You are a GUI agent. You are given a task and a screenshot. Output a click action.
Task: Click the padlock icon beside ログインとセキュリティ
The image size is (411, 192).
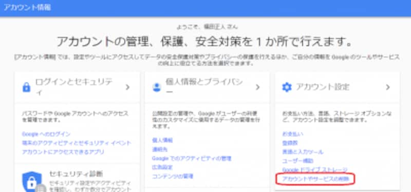click(x=27, y=87)
